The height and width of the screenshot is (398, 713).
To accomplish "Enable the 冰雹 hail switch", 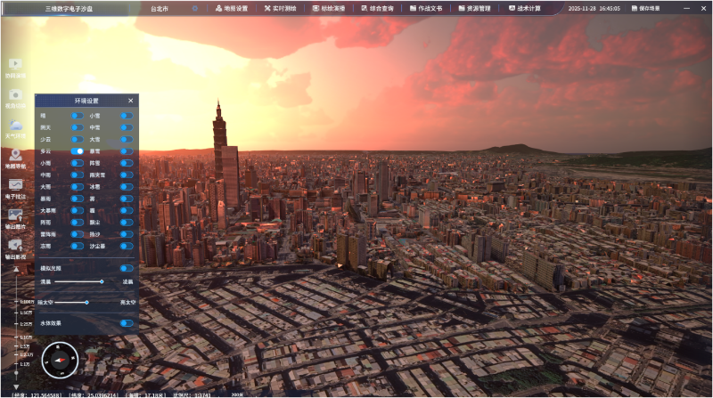I will point(127,187).
